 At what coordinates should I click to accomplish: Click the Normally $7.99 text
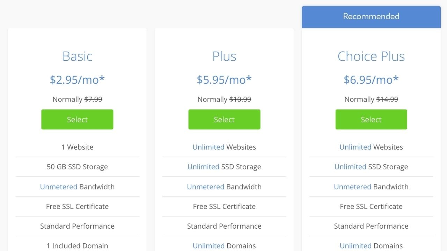[77, 99]
